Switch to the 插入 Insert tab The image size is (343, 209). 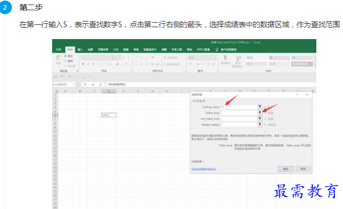click(x=80, y=50)
